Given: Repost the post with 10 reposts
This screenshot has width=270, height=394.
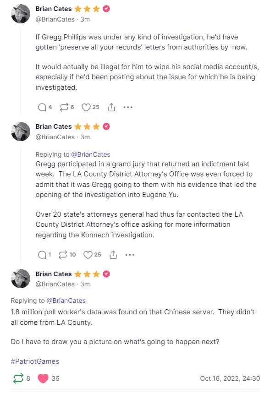Looking at the screenshot, I should coord(63,255).
